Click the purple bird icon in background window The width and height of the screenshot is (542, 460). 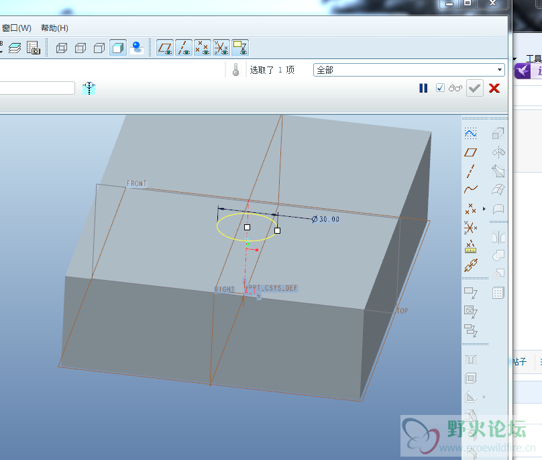coord(523,71)
